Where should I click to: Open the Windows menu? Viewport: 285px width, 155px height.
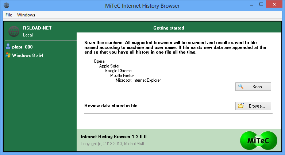[26, 15]
